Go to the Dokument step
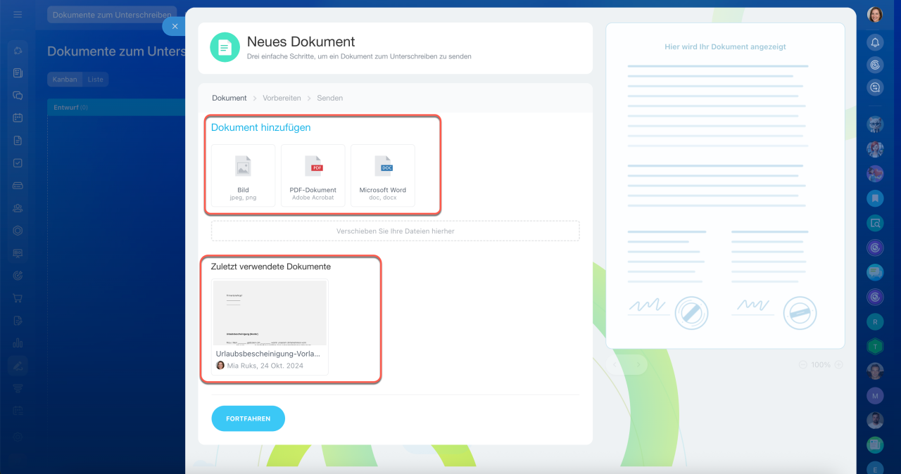Viewport: 901px width, 474px height. 229,98
